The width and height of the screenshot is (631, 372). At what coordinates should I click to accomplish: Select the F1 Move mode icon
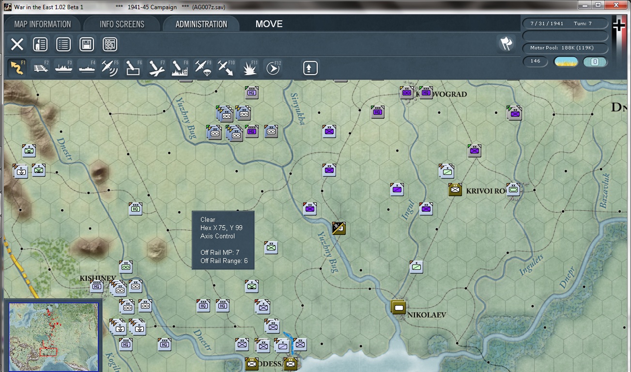pos(17,68)
